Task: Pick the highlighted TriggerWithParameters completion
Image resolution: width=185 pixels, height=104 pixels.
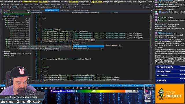Action: click(x=88, y=47)
